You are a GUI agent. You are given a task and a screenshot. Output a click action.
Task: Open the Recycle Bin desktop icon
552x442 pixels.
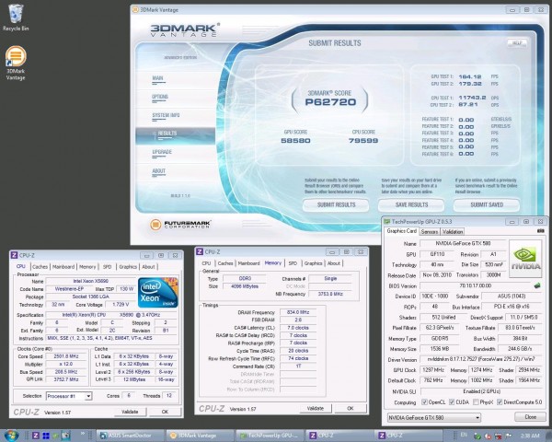pos(16,17)
